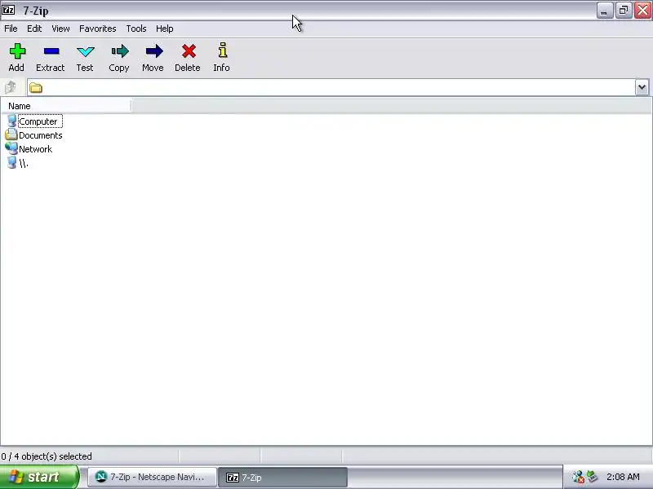Click the Move toolbar icon
This screenshot has width=653, height=489.
(153, 51)
